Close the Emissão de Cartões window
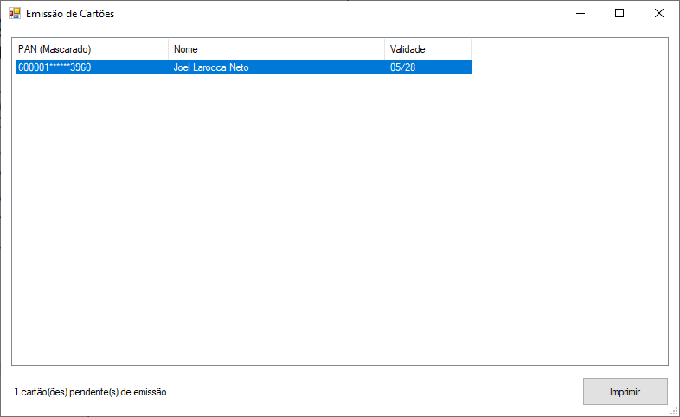 [658, 14]
